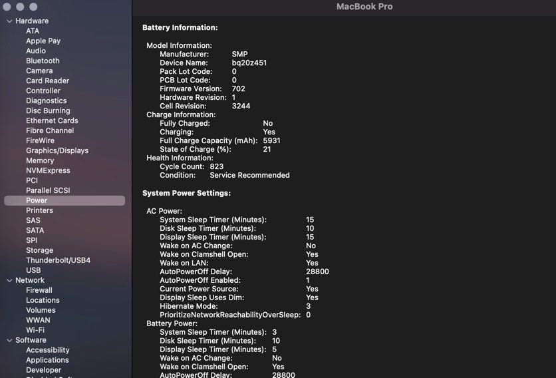Open Bluetooth hardware information
The width and height of the screenshot is (556, 378).
coord(43,61)
